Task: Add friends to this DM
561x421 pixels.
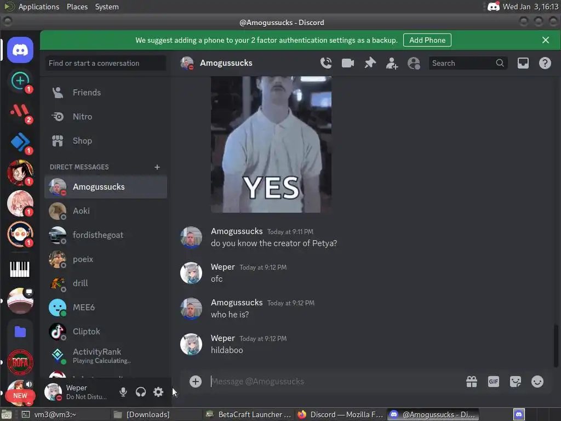Action: point(392,63)
